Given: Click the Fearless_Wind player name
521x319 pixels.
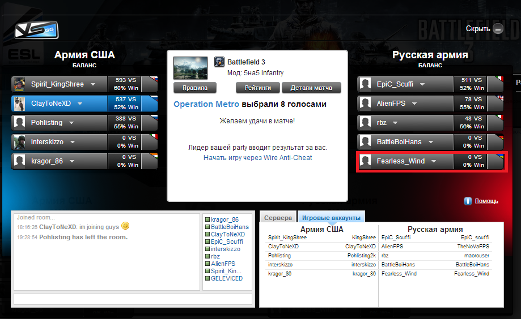Looking at the screenshot, I should click(401, 161).
